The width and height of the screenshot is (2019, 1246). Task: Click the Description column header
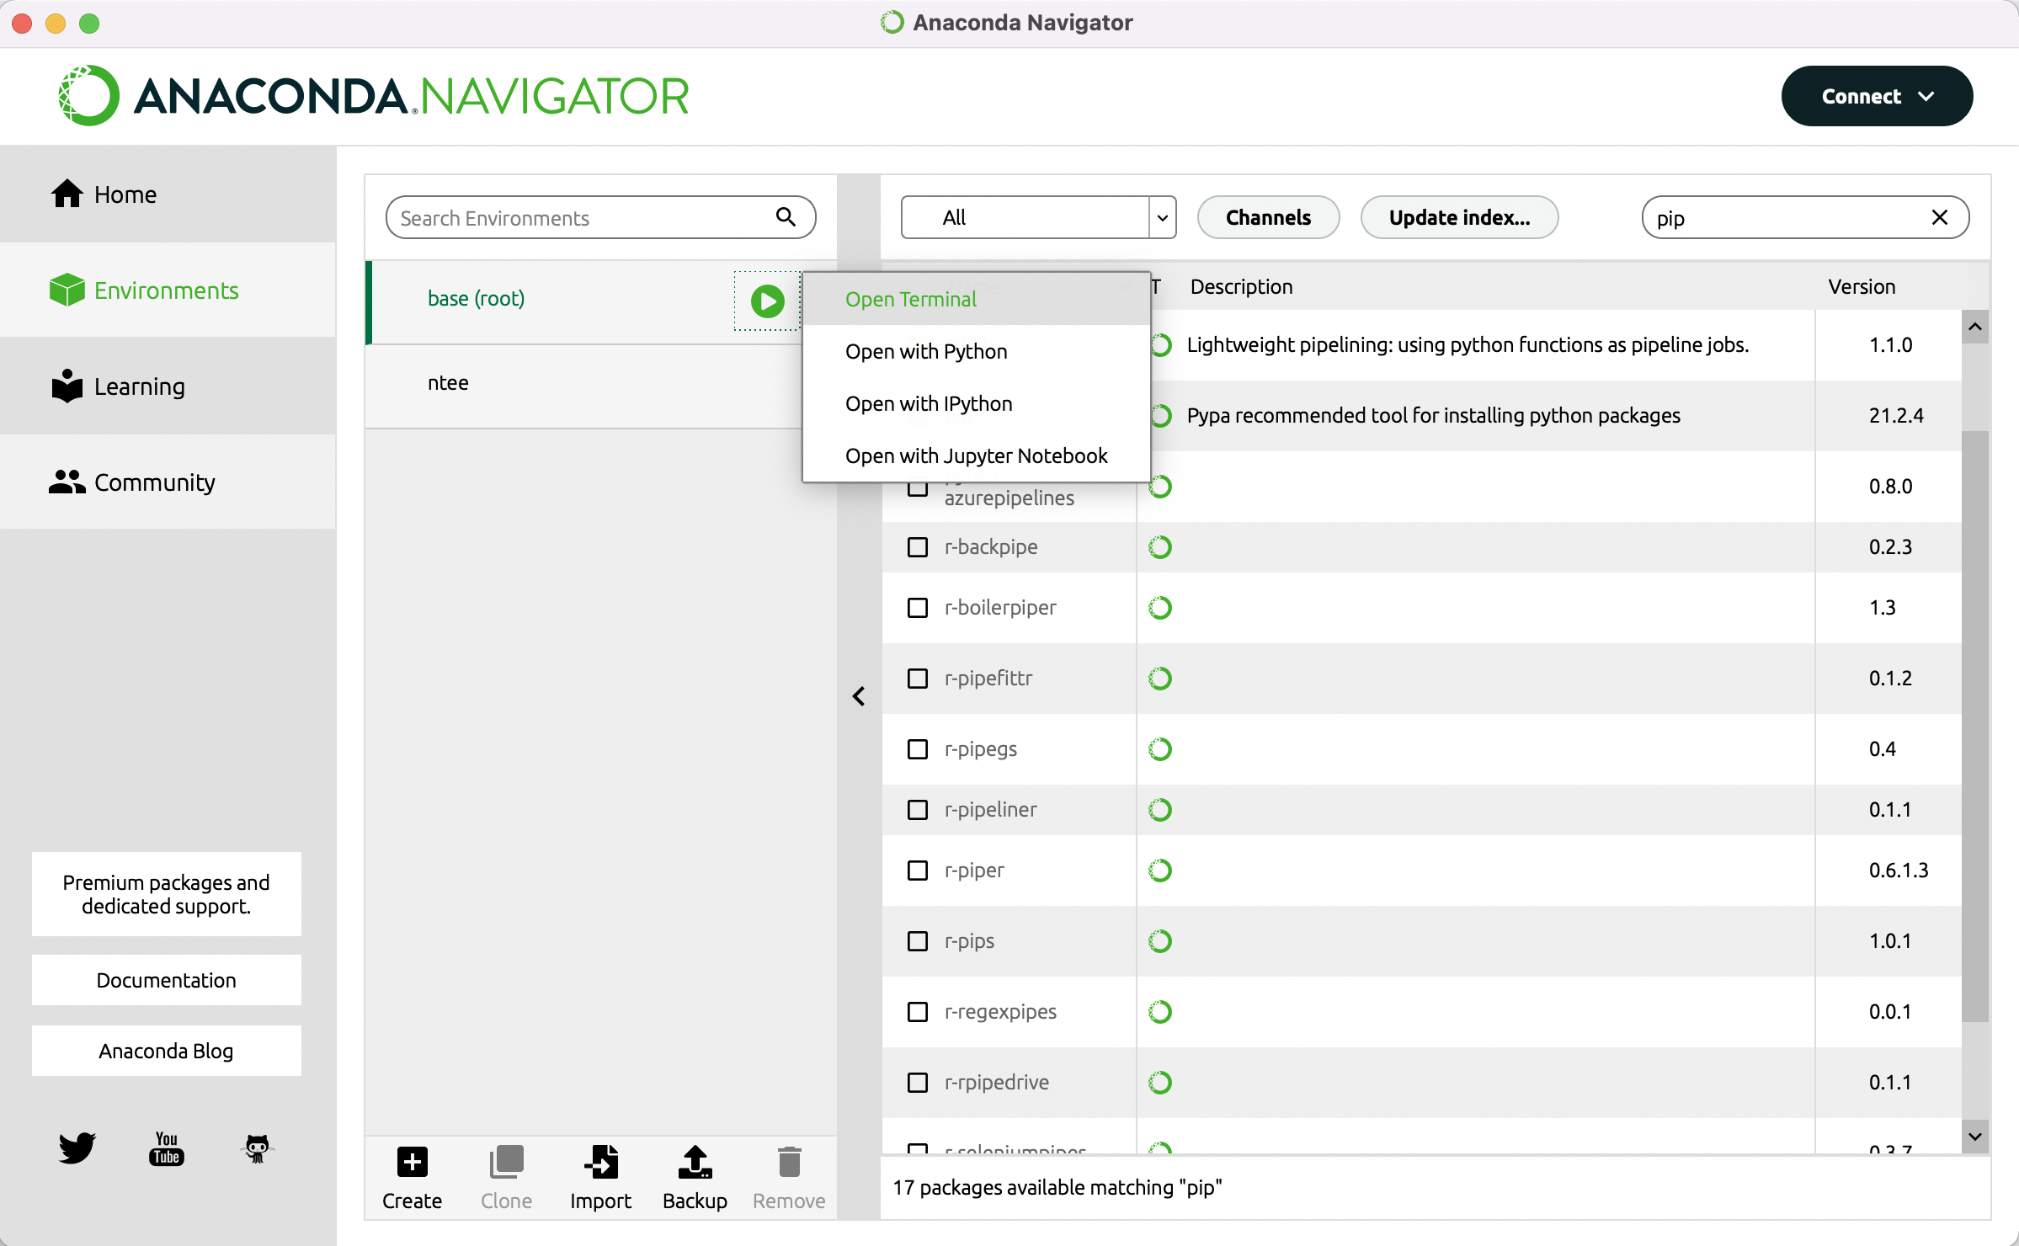pyautogui.click(x=1241, y=286)
